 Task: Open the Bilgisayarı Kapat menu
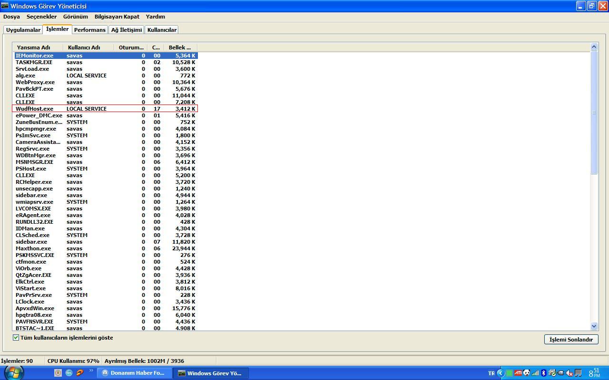tap(117, 17)
